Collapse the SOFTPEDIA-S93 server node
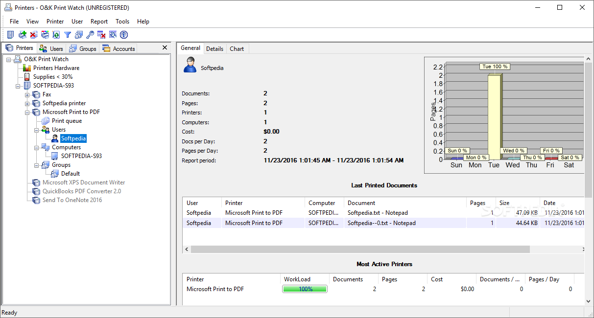This screenshot has width=594, height=318. (x=18, y=86)
